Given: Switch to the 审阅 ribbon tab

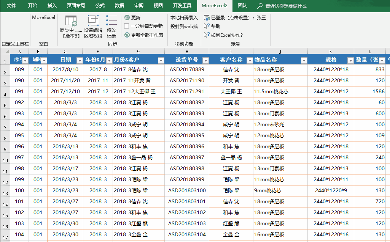Looking at the screenshot, I should [139, 6].
